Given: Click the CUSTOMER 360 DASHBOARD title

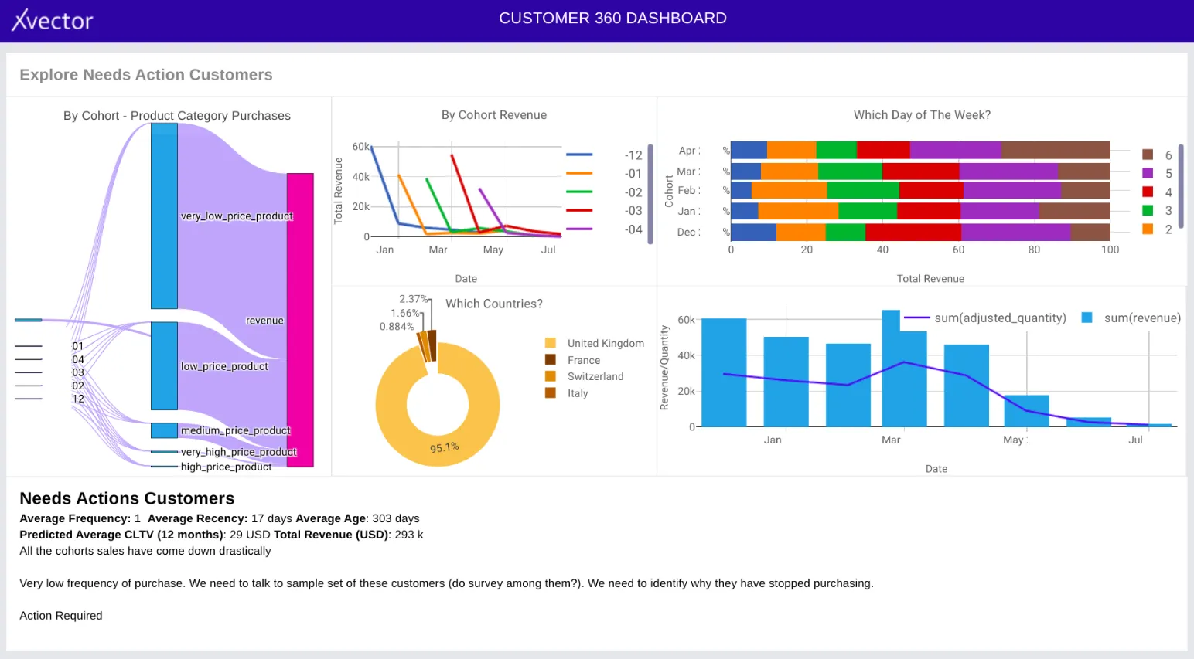Looking at the screenshot, I should click(613, 18).
